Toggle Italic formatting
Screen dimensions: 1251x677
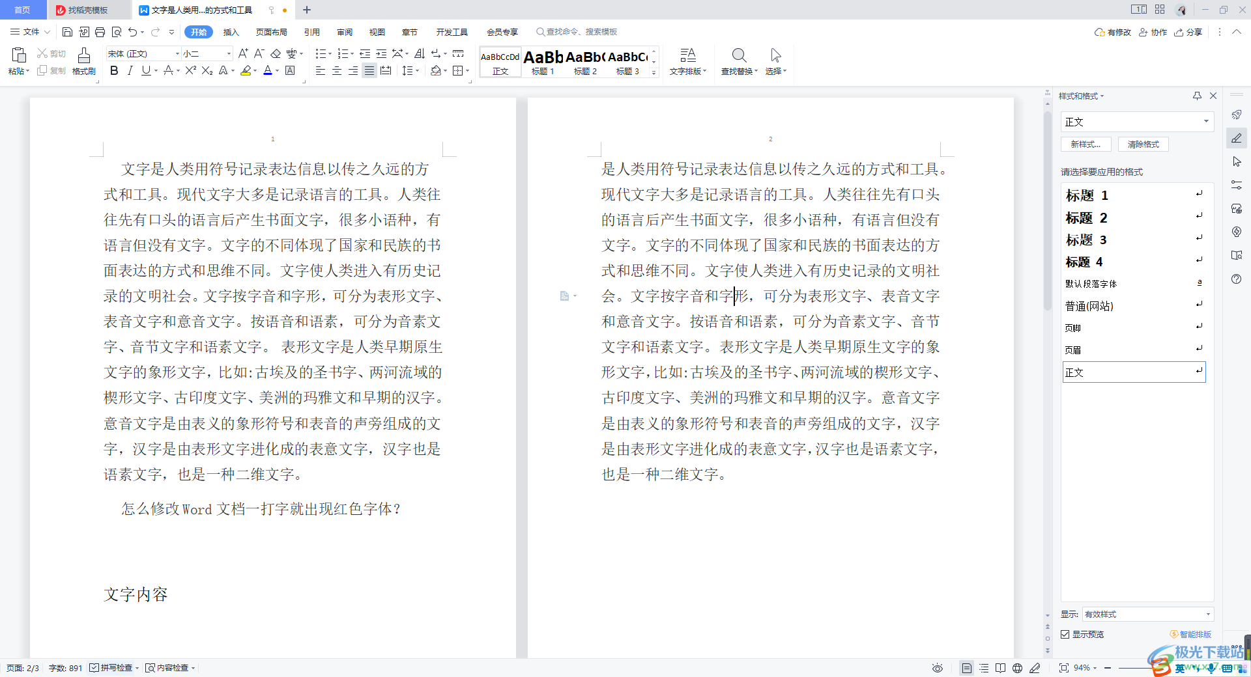130,70
